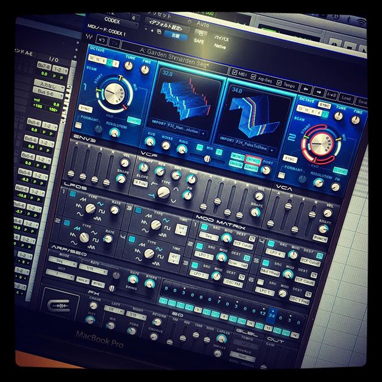Image resolution: width=382 pixels, height=382 pixels.
Task: Select the band-pass filter shape icon in VCF
Action: [175, 189]
